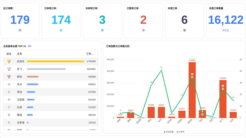Click the value 61625 in 王昭君 row
The height and width of the screenshot is (138, 246).
[x=92, y=100]
